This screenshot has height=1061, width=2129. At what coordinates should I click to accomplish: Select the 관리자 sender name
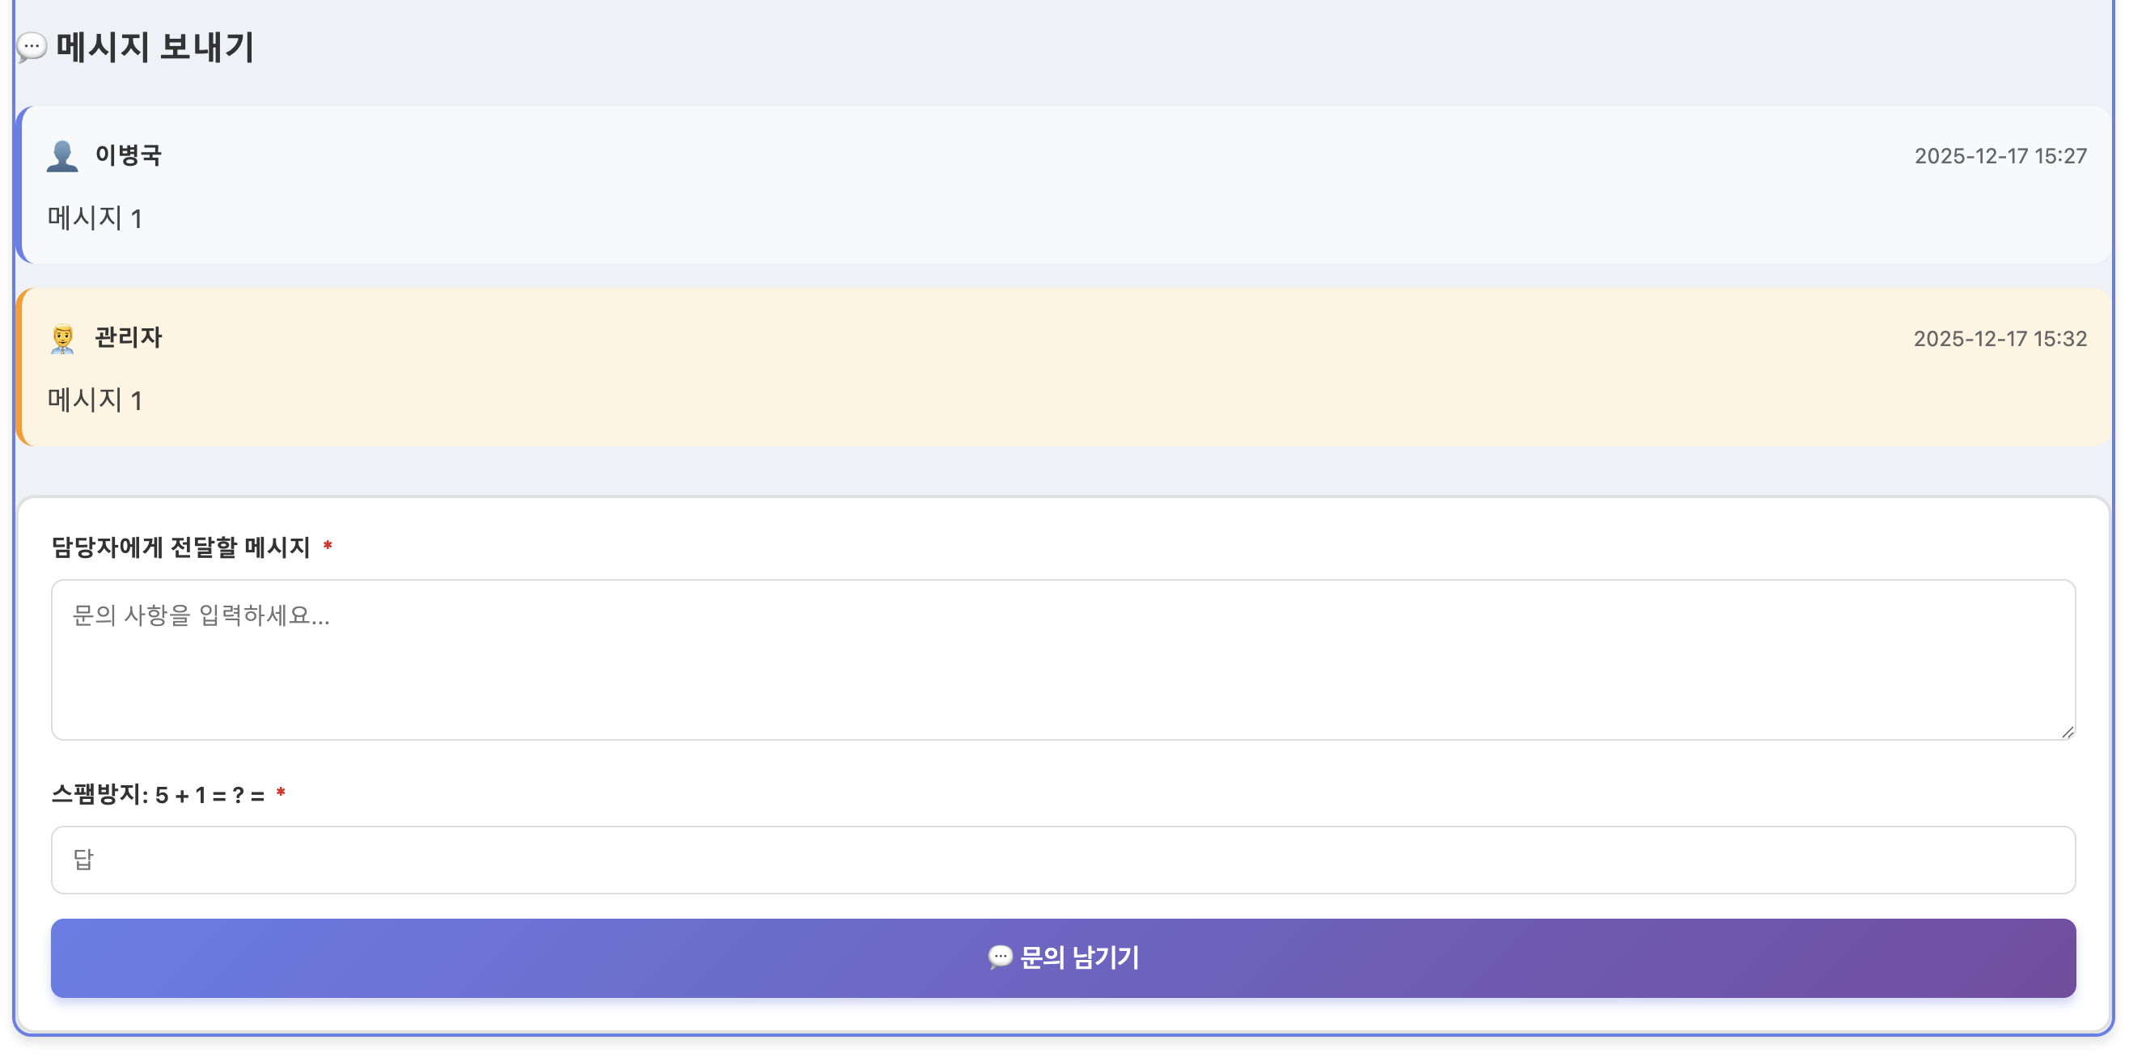128,337
